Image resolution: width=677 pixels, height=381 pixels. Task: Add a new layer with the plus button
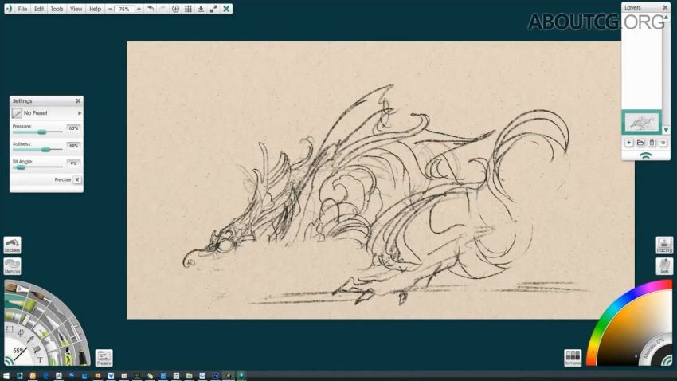(628, 143)
